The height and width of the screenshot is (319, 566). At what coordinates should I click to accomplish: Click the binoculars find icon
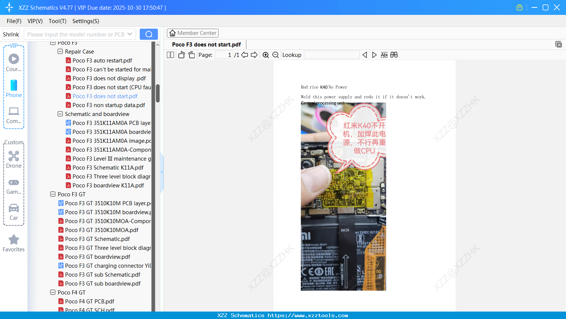394,55
